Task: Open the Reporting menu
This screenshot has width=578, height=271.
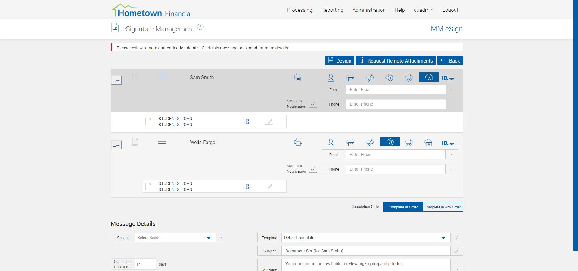Action: [x=332, y=10]
